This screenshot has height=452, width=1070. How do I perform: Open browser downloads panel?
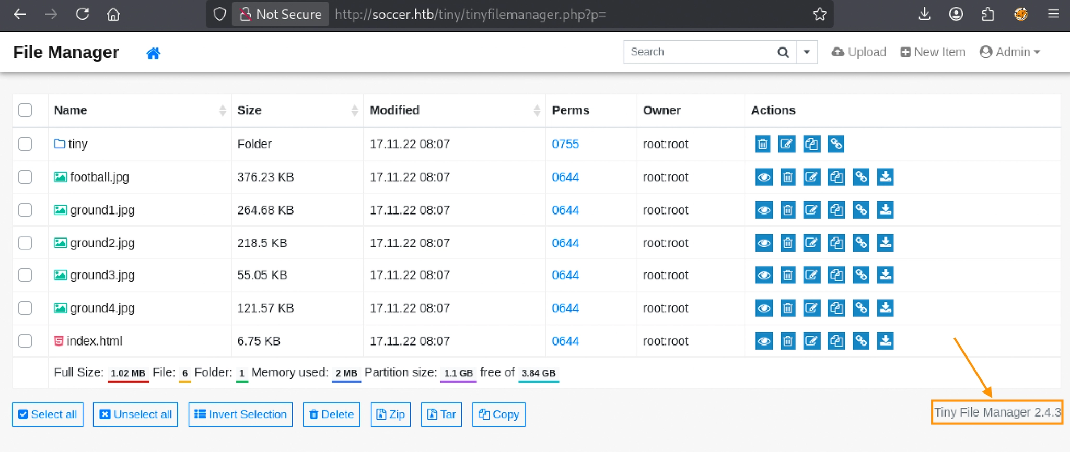tap(924, 14)
